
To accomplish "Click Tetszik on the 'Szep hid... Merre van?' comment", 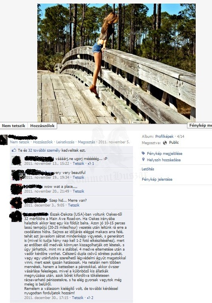I will tap(73, 205).
